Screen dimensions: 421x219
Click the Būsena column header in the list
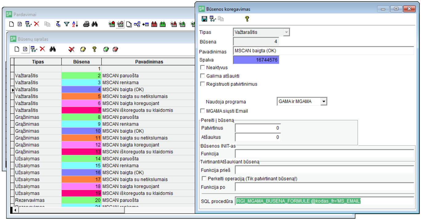coord(81,62)
